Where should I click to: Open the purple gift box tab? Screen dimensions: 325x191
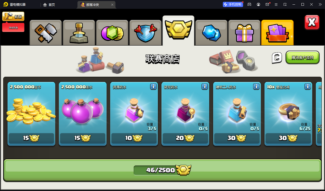coord(244,33)
